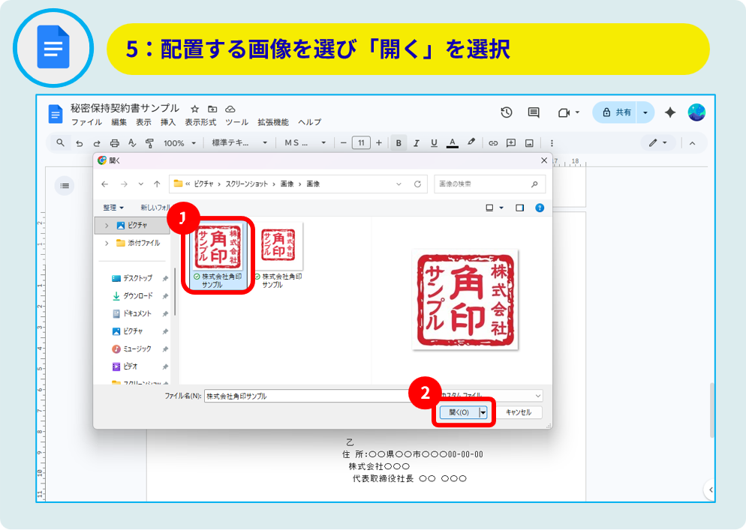The image size is (746, 530).
Task: Open the 100% zoom dropdown
Action: tap(179, 143)
